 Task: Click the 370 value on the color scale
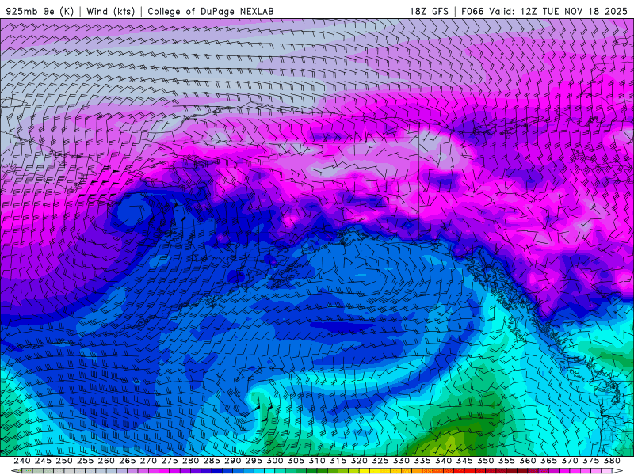[x=570, y=461]
